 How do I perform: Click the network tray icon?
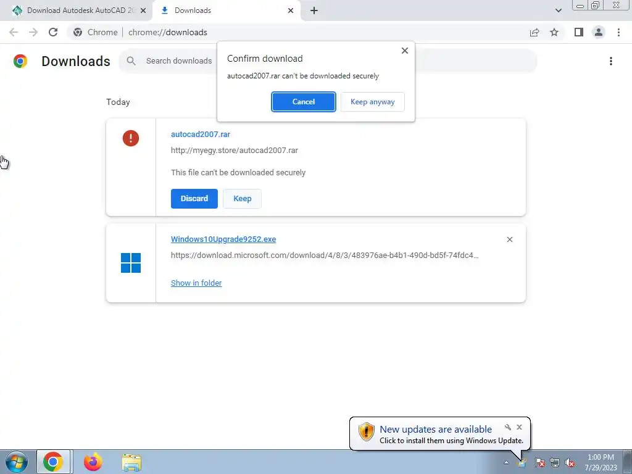coord(555,462)
